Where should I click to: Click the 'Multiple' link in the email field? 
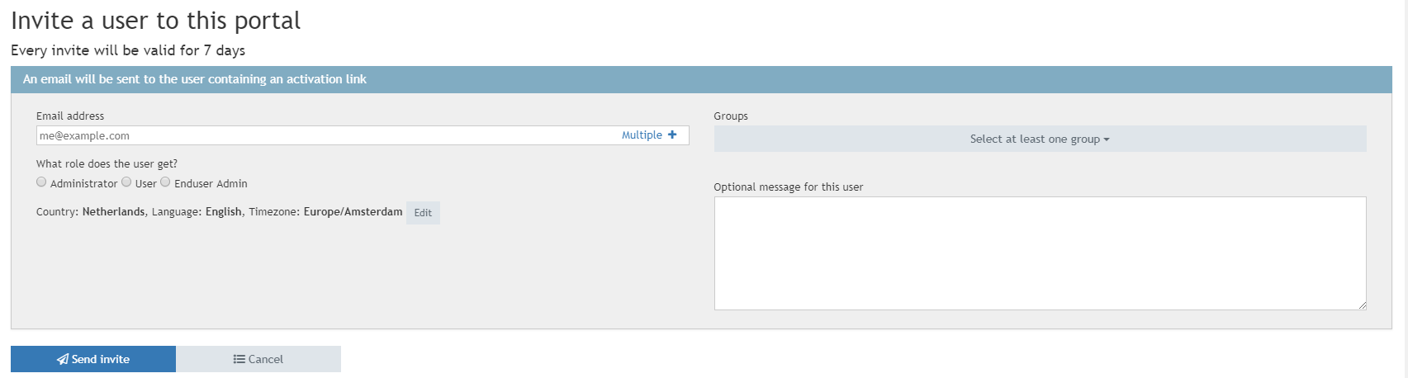[642, 135]
